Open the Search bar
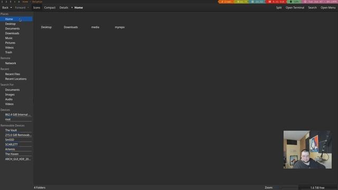338x190 pixels. click(x=312, y=7)
